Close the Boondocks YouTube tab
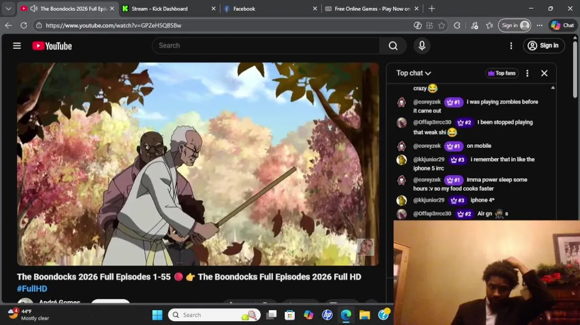 (112, 9)
